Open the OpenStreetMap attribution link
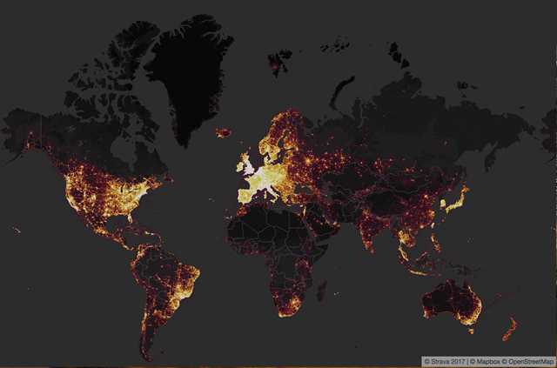The height and width of the screenshot is (368, 557). (528, 360)
